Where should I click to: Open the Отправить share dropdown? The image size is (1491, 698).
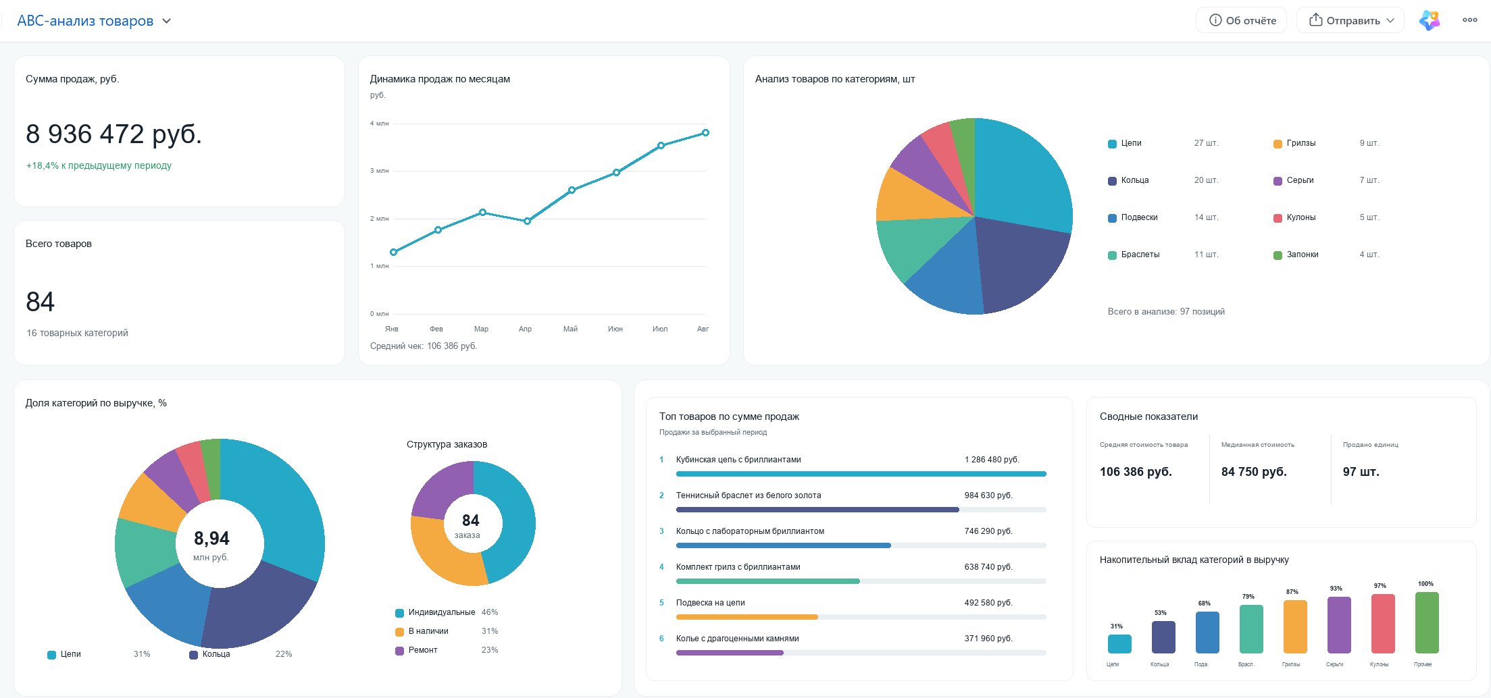click(1351, 20)
